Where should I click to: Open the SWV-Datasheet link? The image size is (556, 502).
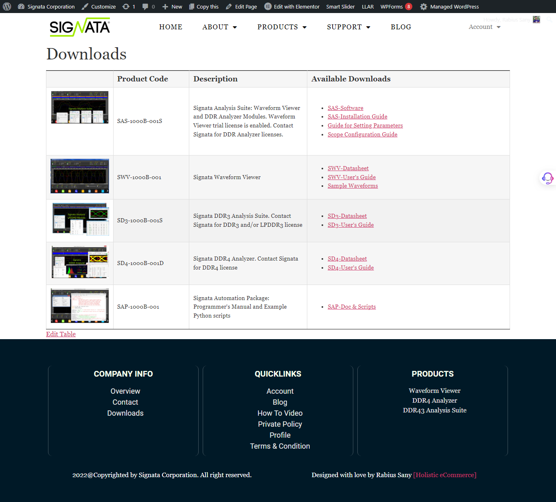click(x=348, y=168)
